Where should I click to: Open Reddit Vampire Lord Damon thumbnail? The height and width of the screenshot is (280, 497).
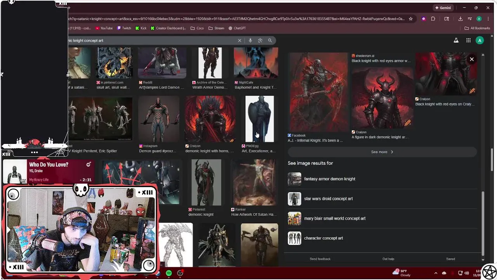(162, 63)
